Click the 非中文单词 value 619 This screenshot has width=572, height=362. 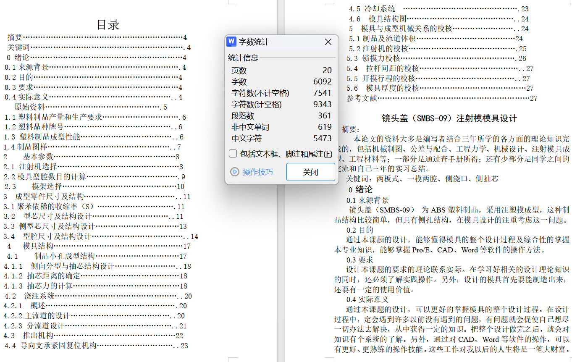click(325, 127)
